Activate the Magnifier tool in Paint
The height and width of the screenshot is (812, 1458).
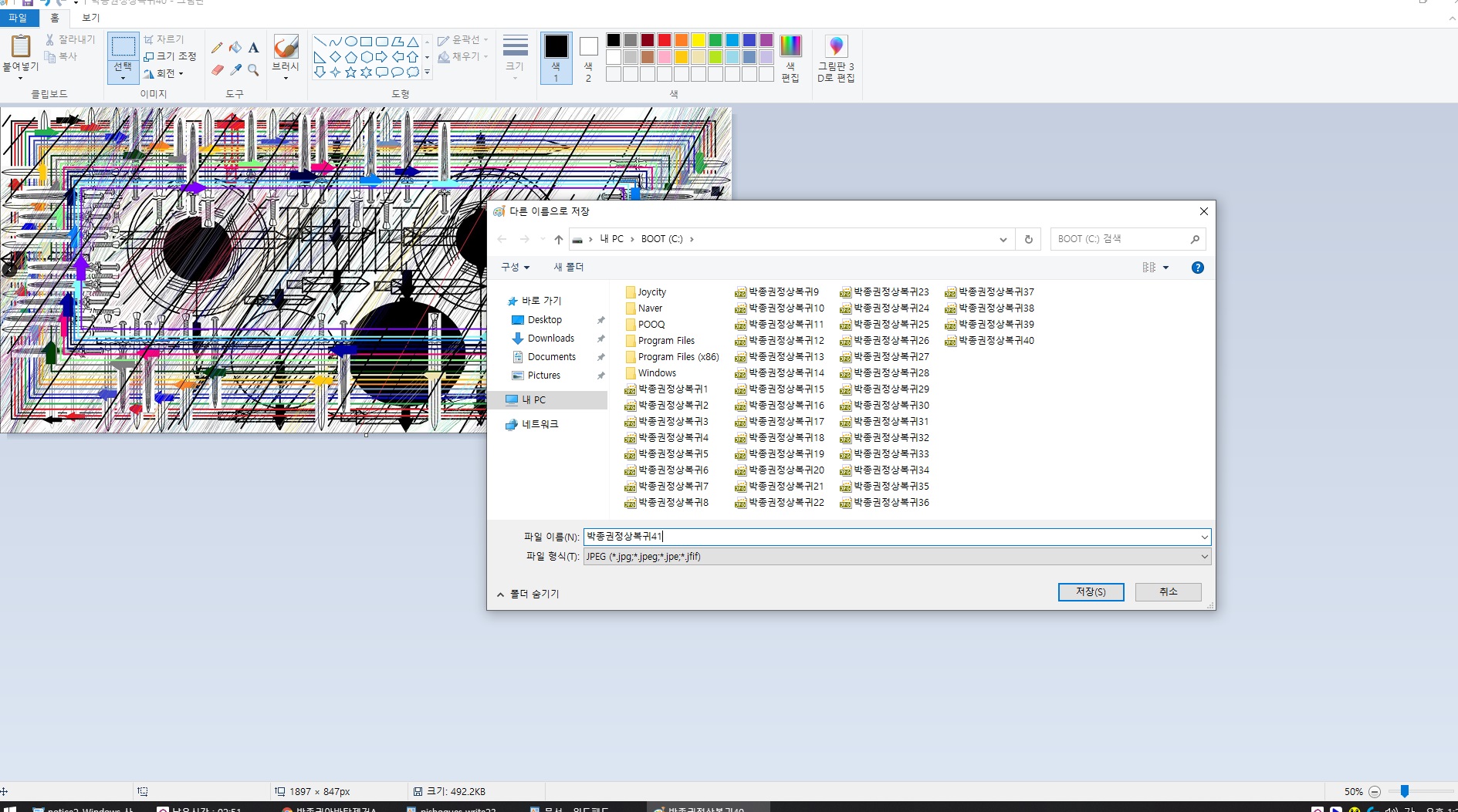point(254,70)
